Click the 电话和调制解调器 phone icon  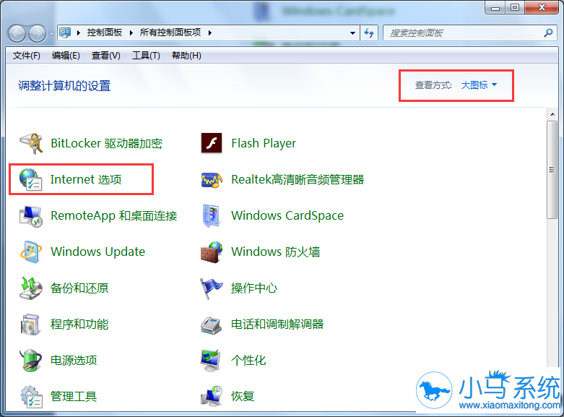pos(211,324)
